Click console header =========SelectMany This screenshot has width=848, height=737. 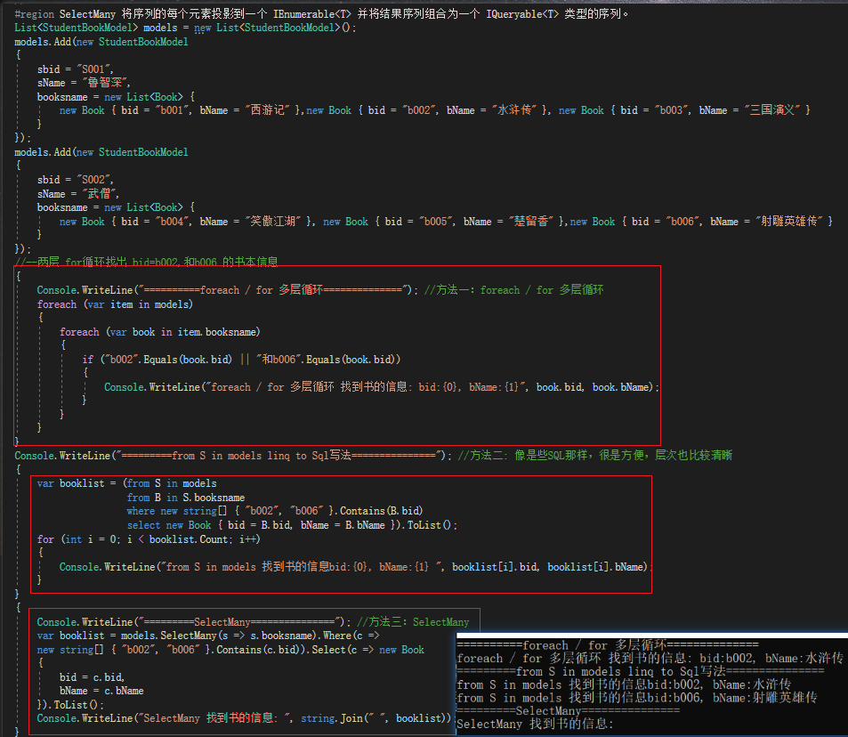point(569,710)
